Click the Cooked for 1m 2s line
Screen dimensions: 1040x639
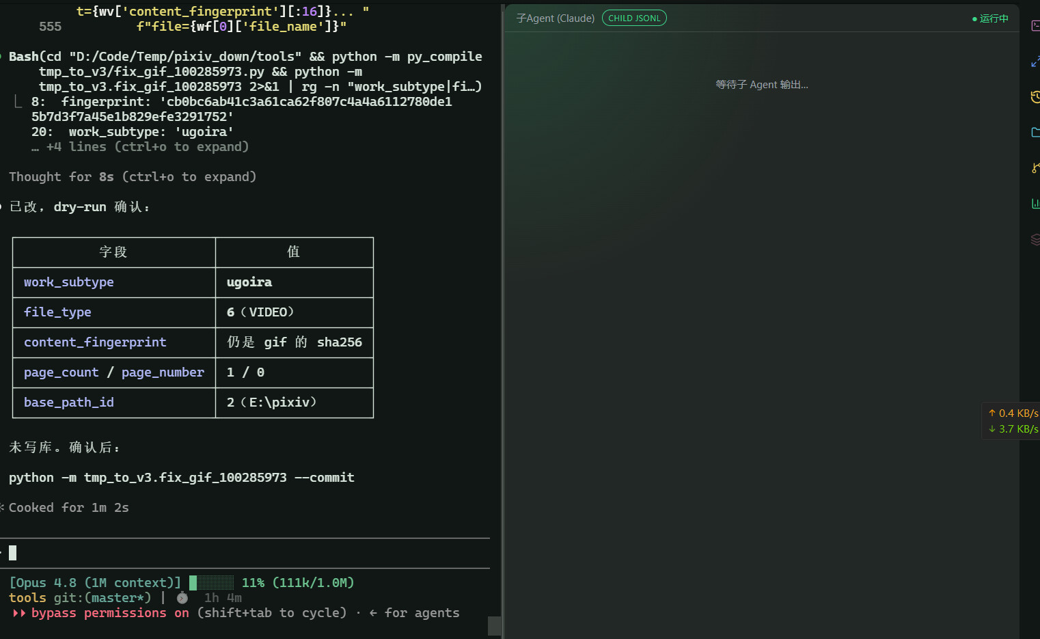pyautogui.click(x=68, y=508)
